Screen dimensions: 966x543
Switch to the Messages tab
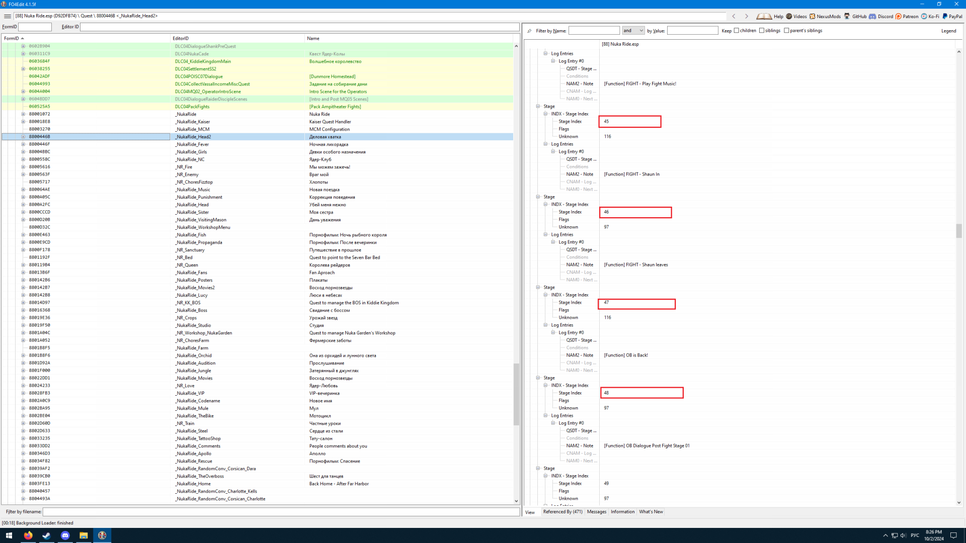click(x=597, y=512)
